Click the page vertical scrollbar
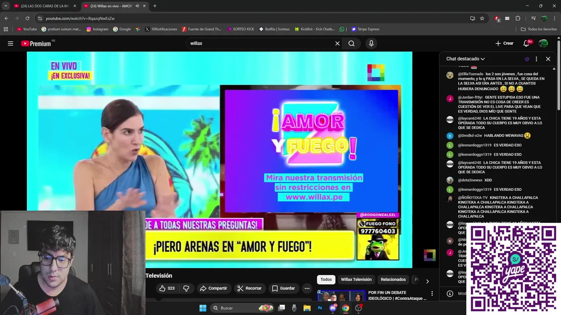Viewport: 561px width, 315px height. point(559,74)
